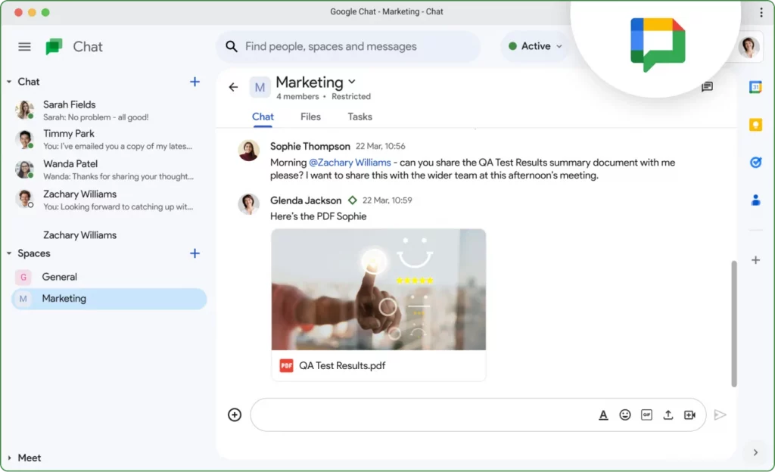Open the main hamburger menu

24,46
